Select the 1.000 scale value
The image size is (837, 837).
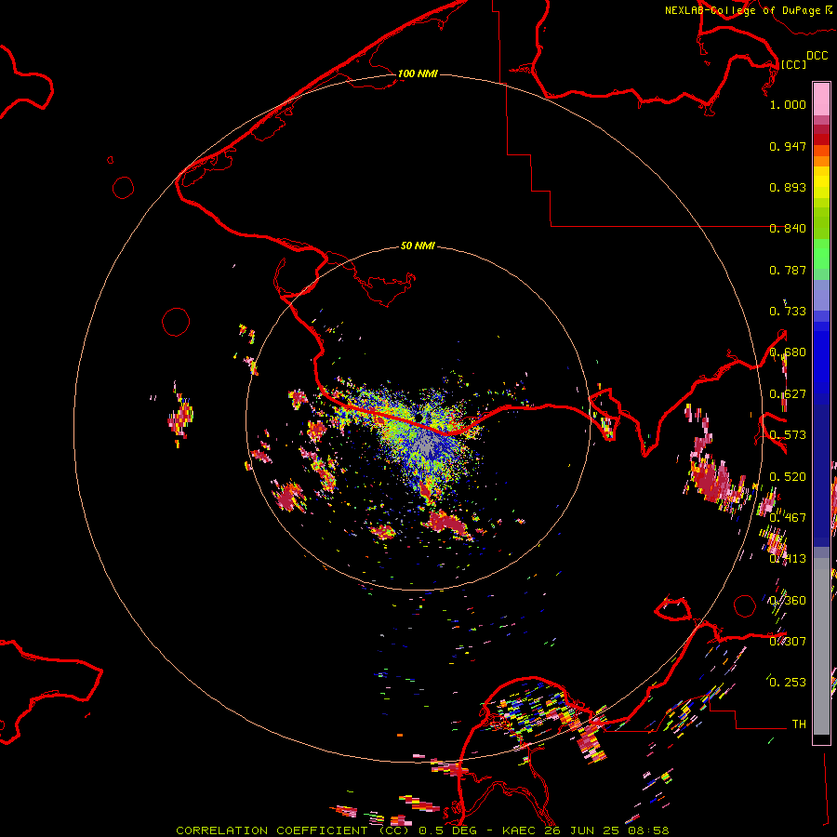click(788, 104)
